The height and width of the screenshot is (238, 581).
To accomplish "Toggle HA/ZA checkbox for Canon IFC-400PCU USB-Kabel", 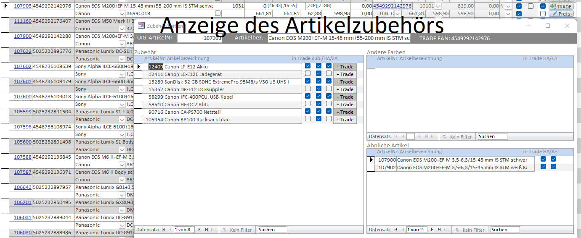I will coord(329,96).
